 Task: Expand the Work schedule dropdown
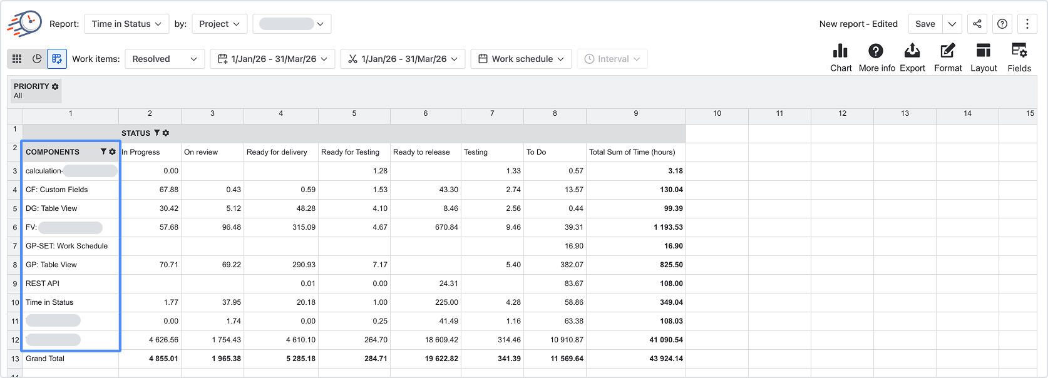click(x=521, y=59)
